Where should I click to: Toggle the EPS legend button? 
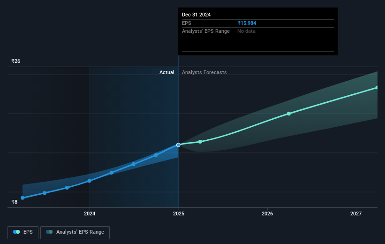(x=23, y=232)
